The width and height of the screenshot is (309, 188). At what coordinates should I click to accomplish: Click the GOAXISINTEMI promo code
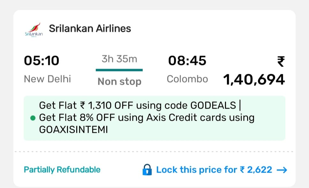pyautogui.click(x=73, y=130)
